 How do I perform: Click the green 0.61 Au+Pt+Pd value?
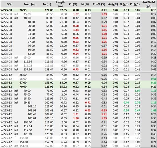coord(154,79)
